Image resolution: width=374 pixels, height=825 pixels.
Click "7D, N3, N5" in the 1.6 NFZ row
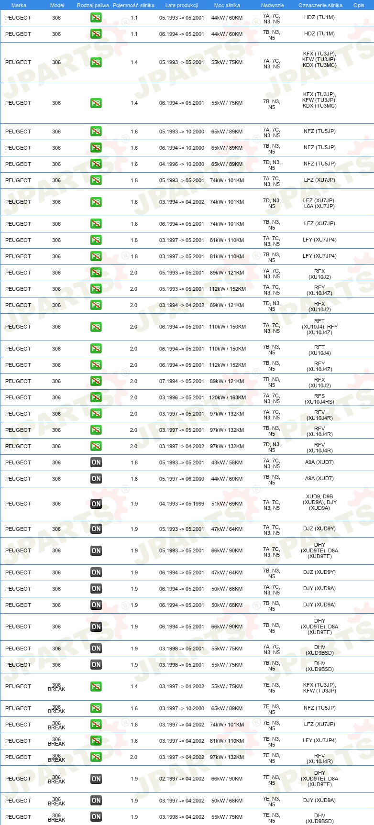pos(272,165)
